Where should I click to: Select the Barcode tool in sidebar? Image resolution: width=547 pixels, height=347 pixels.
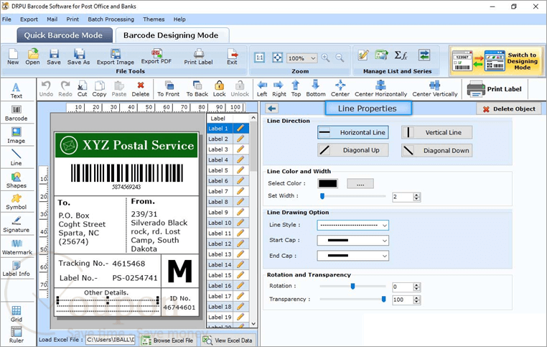pos(16,114)
